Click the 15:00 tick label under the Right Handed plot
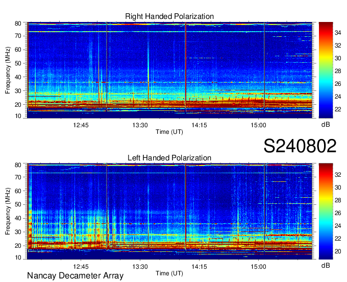The width and height of the screenshot is (347, 282). coord(258,125)
